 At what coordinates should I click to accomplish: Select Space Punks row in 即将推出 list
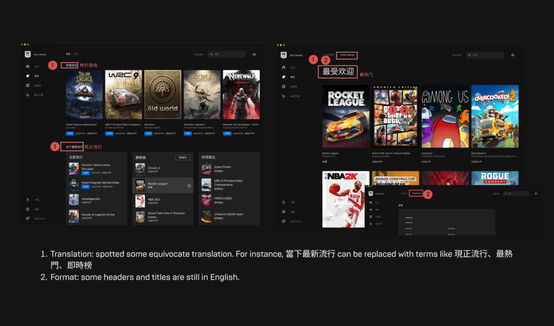point(229,168)
